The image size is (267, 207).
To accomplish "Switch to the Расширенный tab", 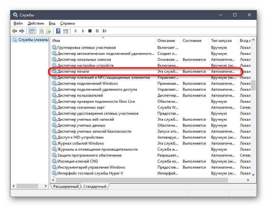I will tap(66, 187).
